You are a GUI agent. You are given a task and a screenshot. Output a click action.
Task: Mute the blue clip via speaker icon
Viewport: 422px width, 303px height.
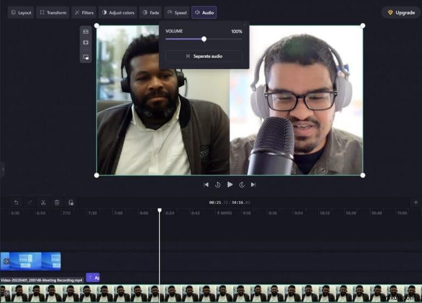(6, 261)
